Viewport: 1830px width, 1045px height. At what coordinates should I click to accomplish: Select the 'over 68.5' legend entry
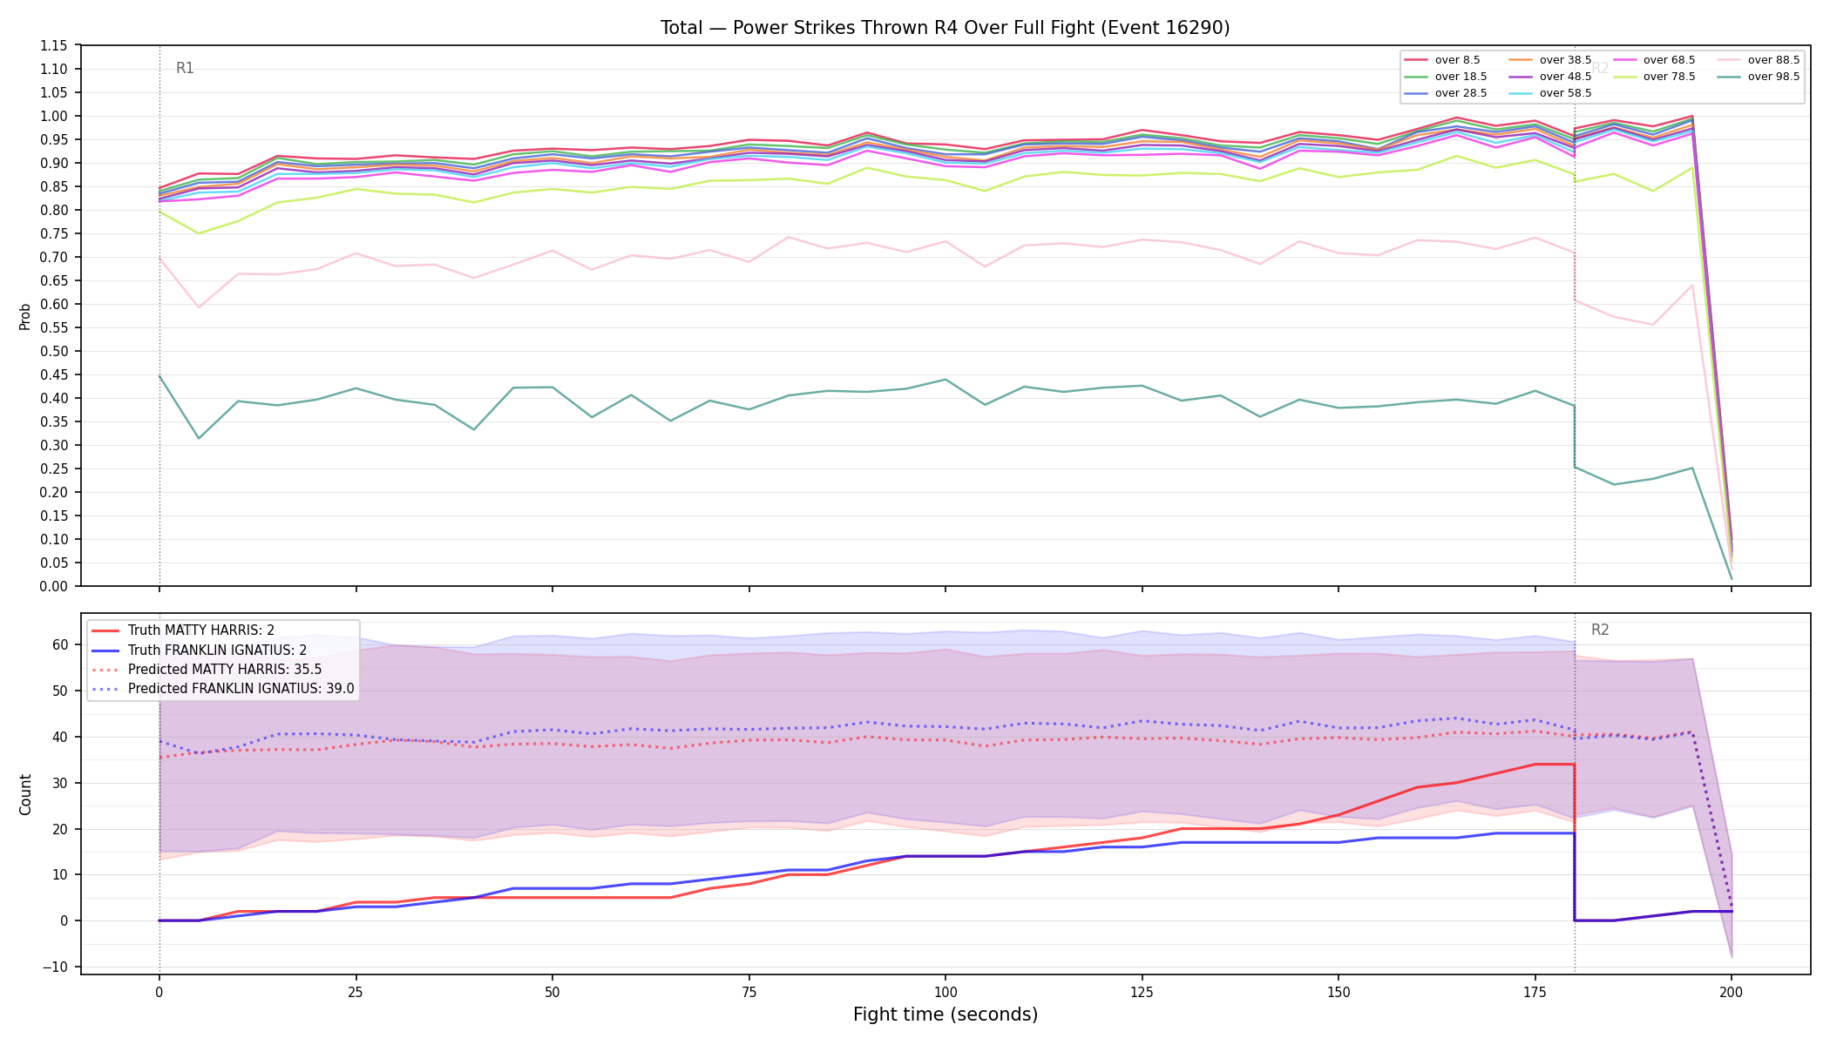(1654, 60)
